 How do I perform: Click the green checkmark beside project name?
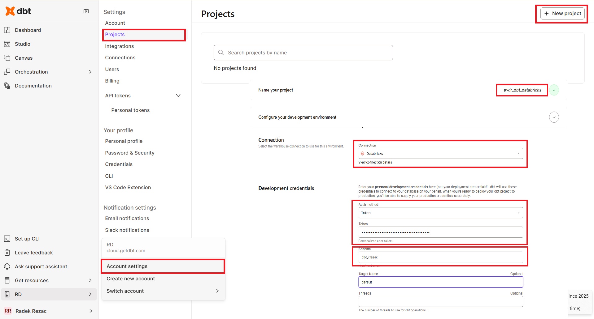tap(554, 90)
